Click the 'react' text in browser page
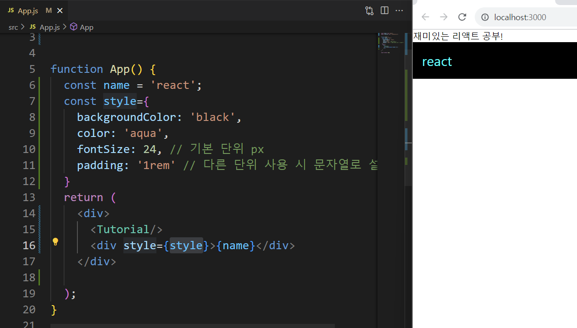The width and height of the screenshot is (577, 328). 437,61
